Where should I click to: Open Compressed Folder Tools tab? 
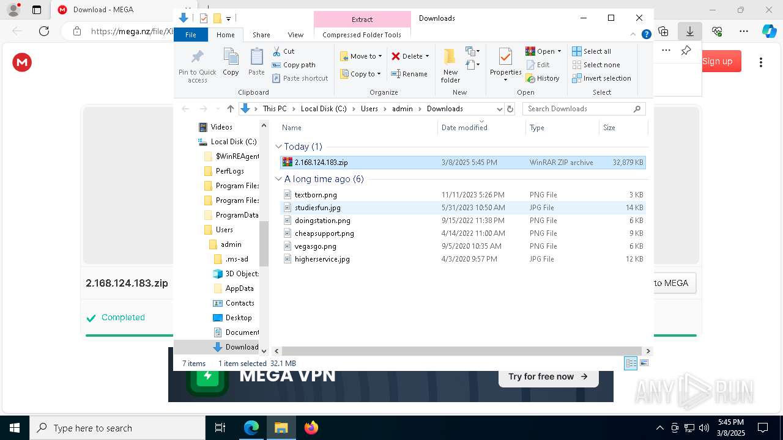click(362, 35)
